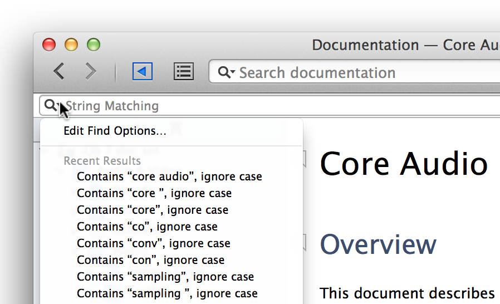The height and width of the screenshot is (304, 500).
Task: Click the text “This document describes”
Action: pyautogui.click(x=407, y=293)
